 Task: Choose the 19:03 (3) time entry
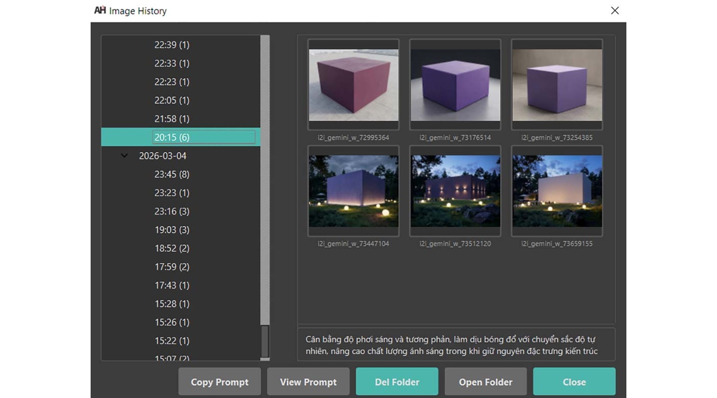point(172,230)
